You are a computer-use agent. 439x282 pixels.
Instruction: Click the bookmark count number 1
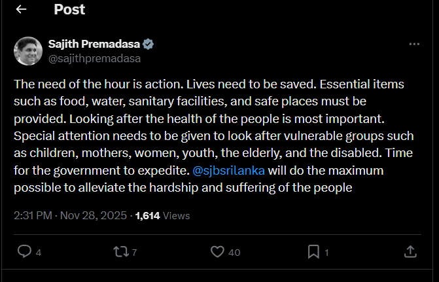(x=326, y=252)
